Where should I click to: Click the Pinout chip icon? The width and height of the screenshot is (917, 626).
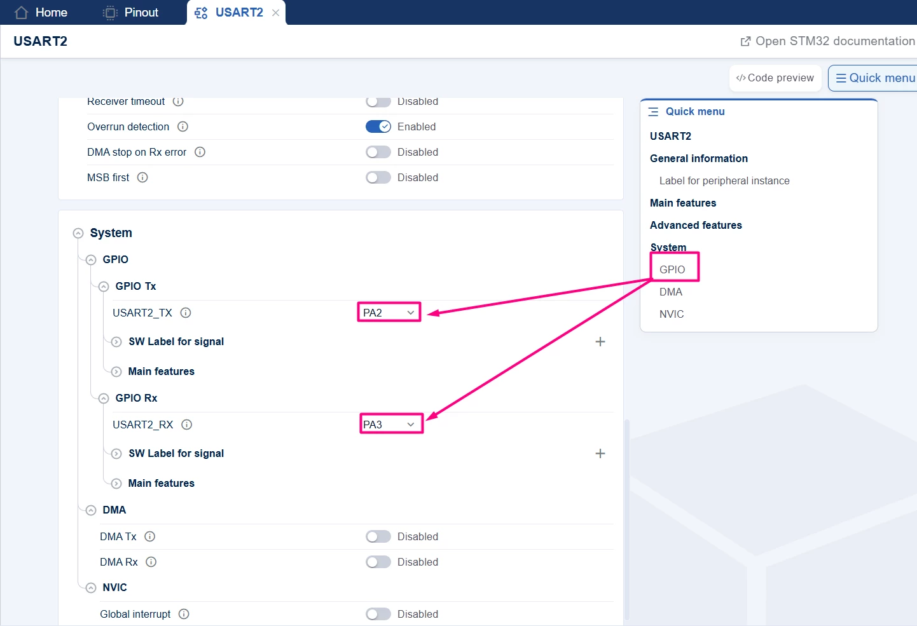pos(111,13)
